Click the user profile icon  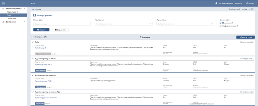coord(216,4)
